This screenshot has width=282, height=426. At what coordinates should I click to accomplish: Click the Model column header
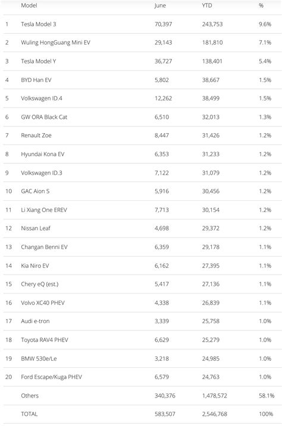tap(29, 5)
